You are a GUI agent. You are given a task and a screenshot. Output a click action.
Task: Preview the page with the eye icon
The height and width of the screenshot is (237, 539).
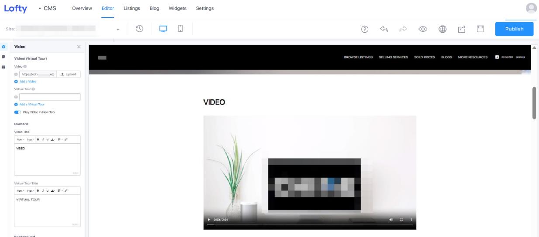pos(422,29)
